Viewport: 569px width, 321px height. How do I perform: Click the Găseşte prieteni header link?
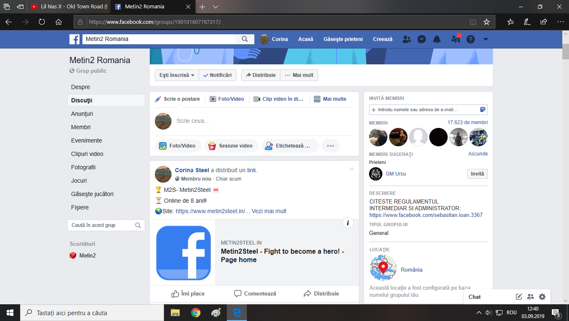[x=343, y=39]
